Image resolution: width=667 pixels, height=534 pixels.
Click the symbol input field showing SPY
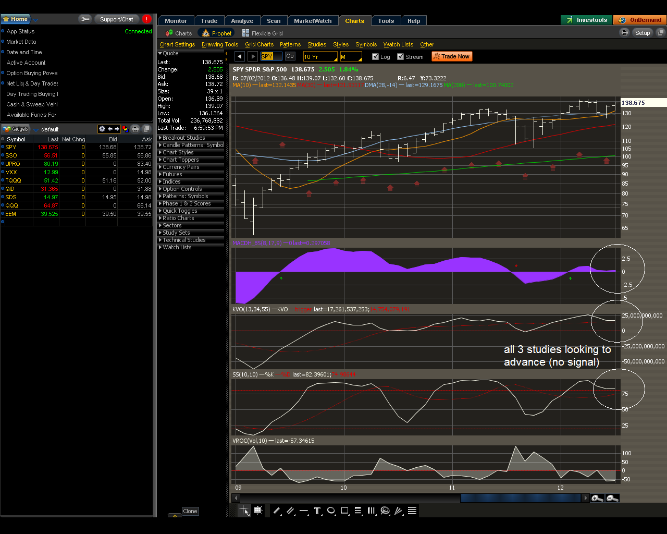pyautogui.click(x=271, y=56)
